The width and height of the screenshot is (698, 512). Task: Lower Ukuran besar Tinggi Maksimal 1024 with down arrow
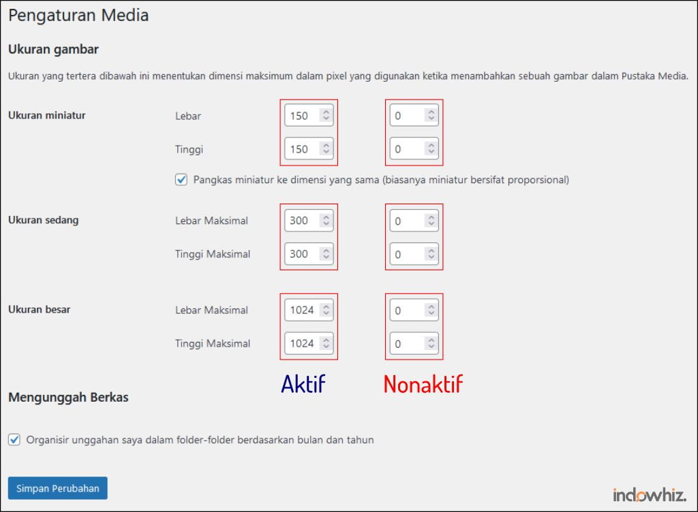pyautogui.click(x=327, y=347)
